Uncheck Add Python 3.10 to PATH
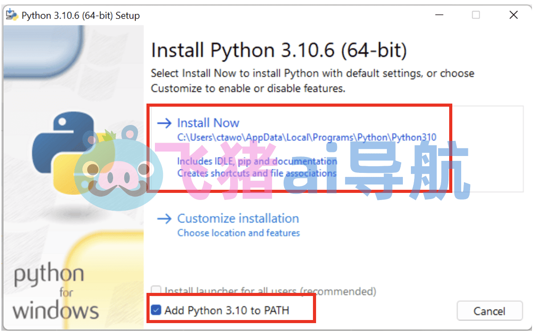Image resolution: width=544 pixels, height=336 pixels. [x=156, y=310]
